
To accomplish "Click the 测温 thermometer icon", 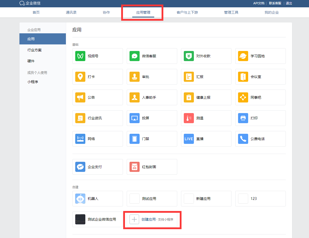I will click(189, 118).
